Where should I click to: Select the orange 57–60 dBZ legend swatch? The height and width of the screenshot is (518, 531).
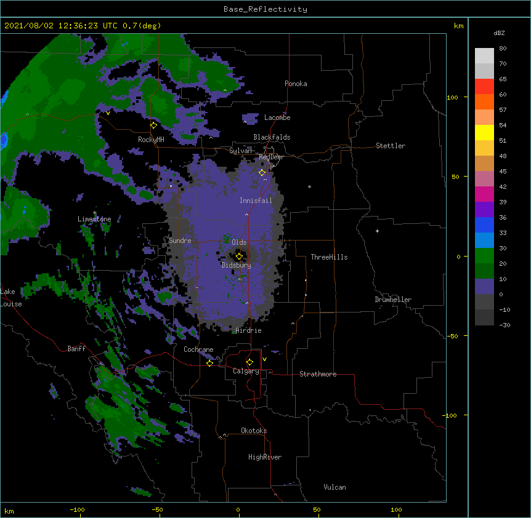pos(484,102)
